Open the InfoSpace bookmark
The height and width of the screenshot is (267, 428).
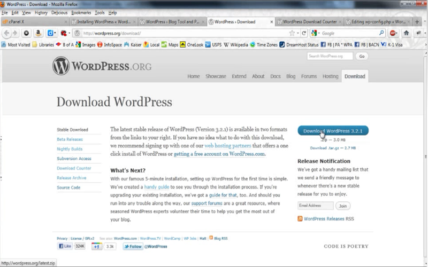pos(110,45)
